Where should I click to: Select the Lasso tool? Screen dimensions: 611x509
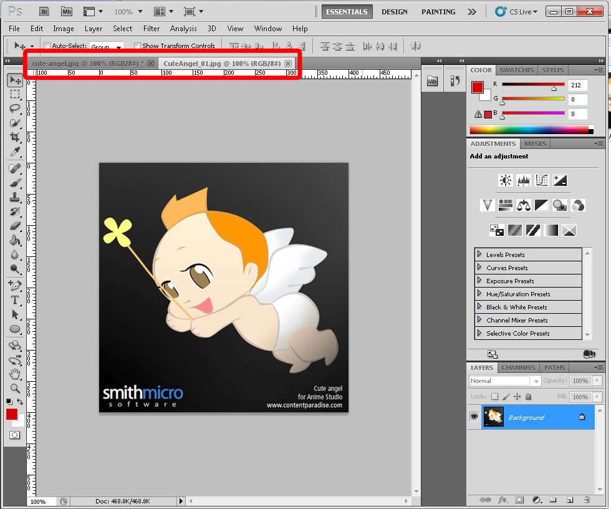15,109
